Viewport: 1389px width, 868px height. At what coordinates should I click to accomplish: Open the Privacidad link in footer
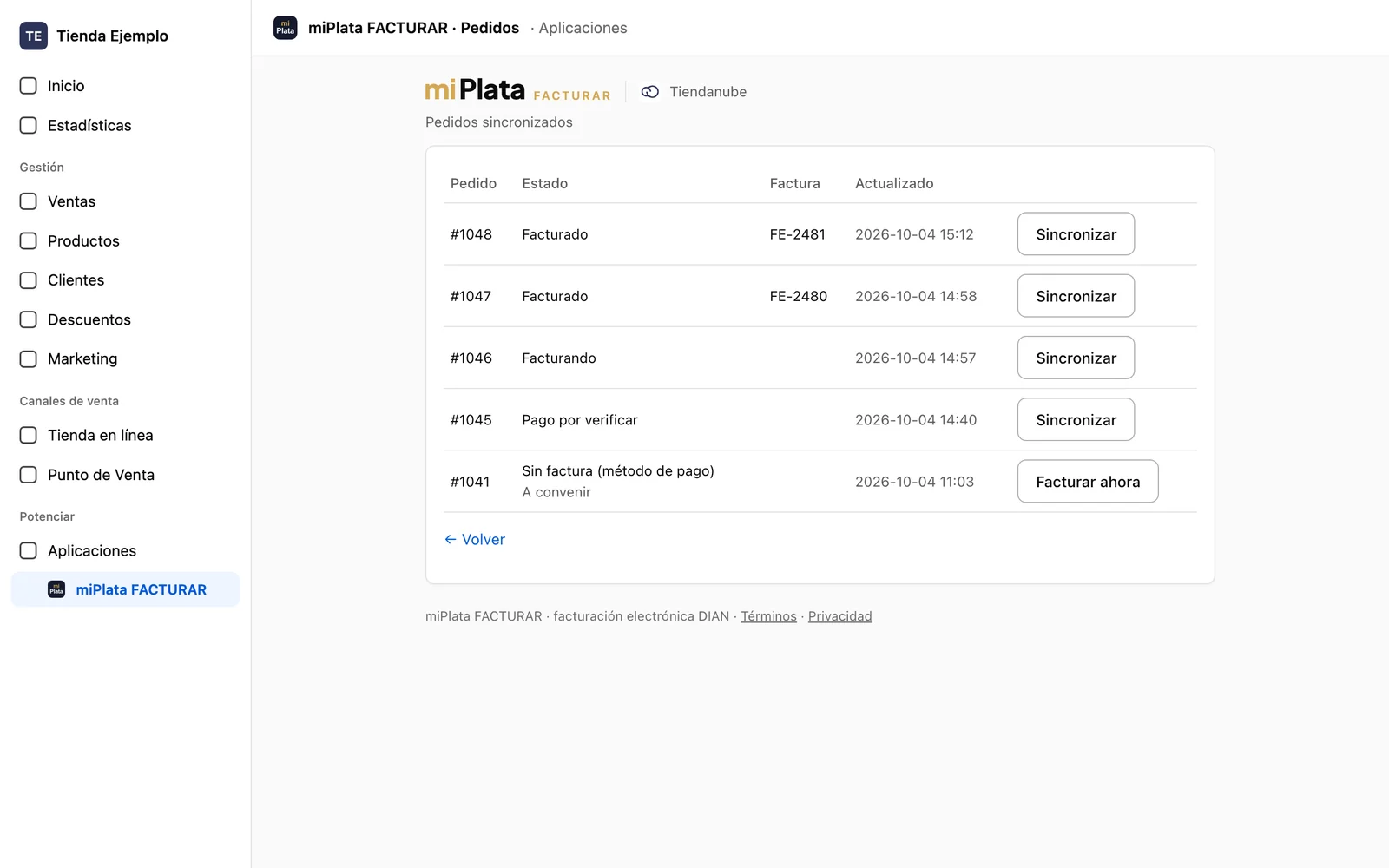(839, 616)
